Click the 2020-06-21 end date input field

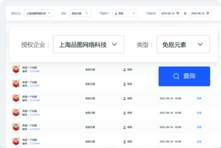point(200,13)
